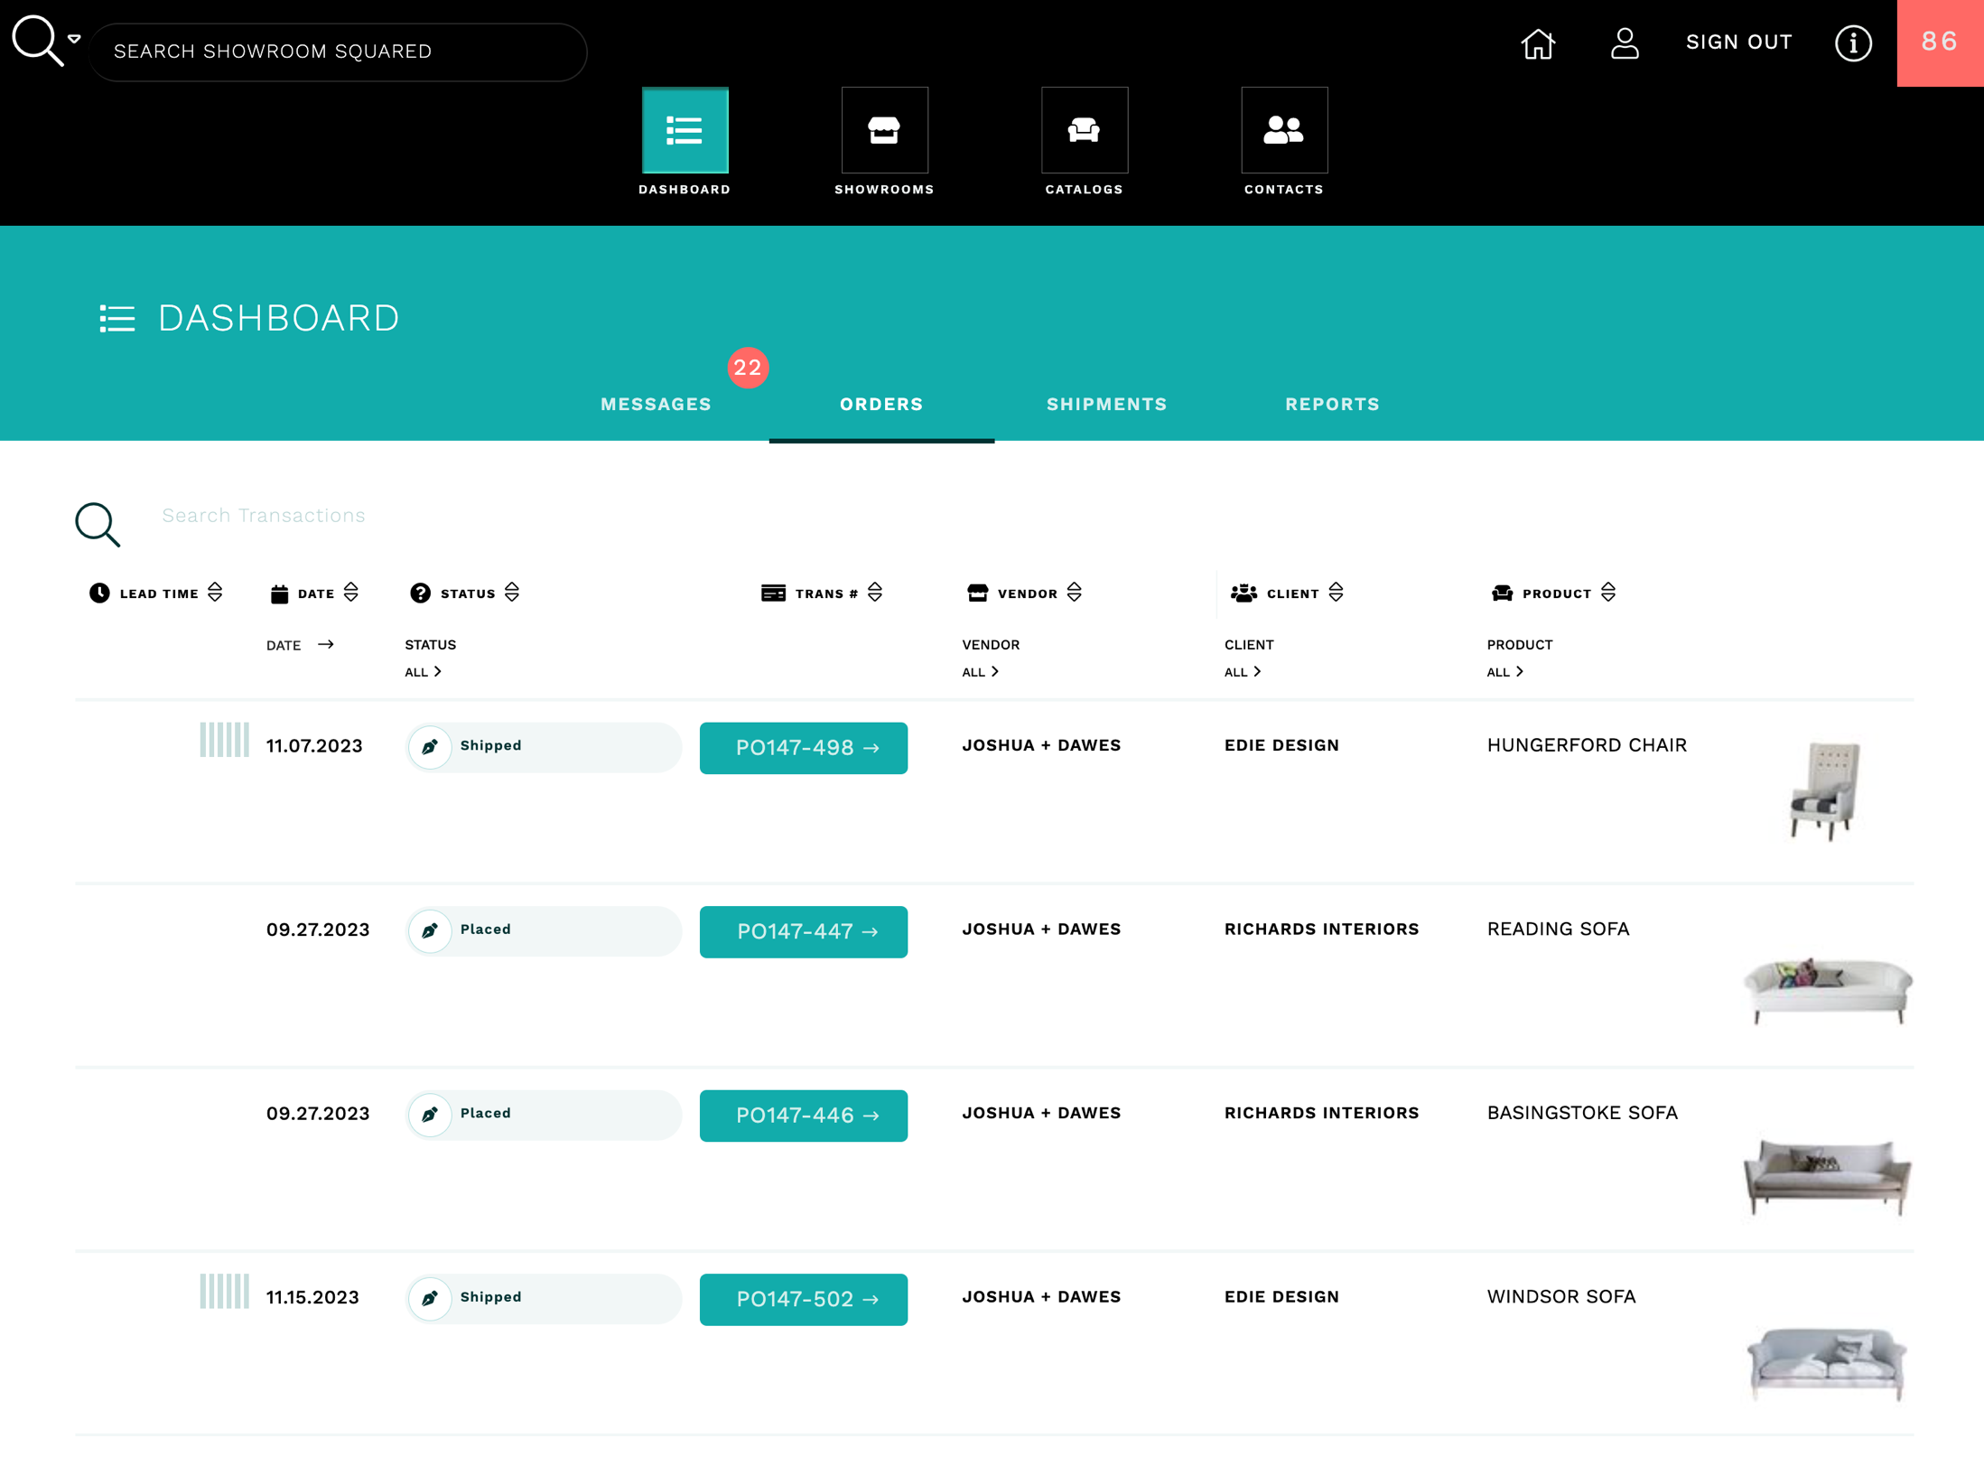Click the Sign Out link
This screenshot has height=1457, width=1984.
[x=1738, y=42]
